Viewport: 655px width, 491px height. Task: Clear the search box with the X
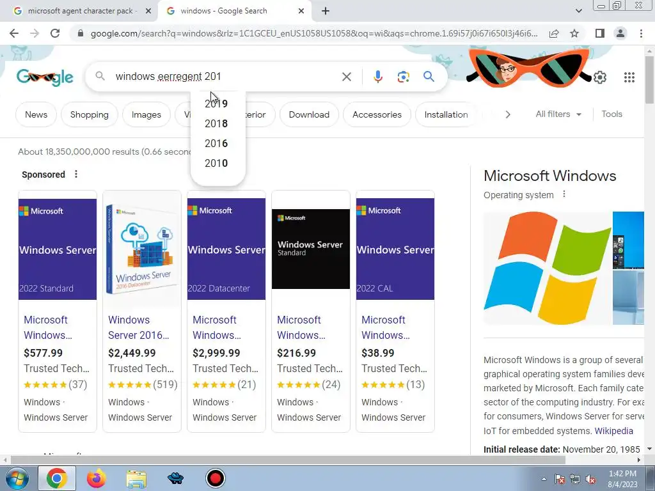click(x=346, y=77)
